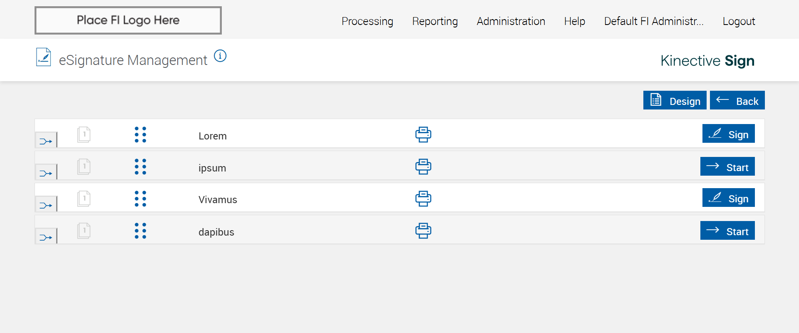Click the Design button

[x=675, y=100]
